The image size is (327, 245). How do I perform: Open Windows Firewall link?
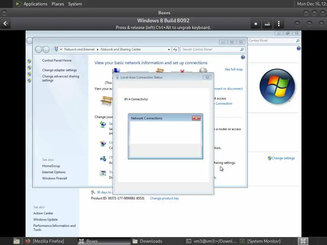(x=54, y=178)
